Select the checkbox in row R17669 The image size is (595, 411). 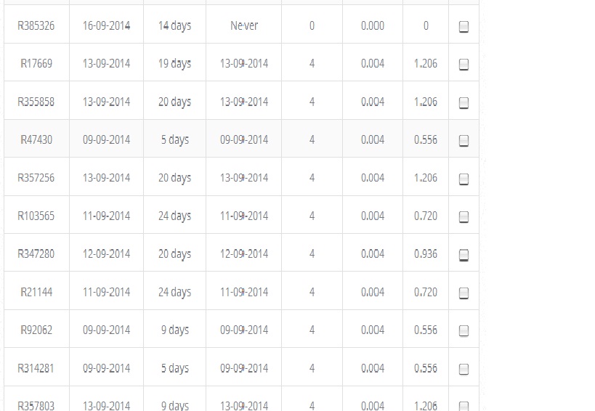(464, 65)
